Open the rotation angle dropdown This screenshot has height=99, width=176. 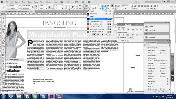(62, 6)
